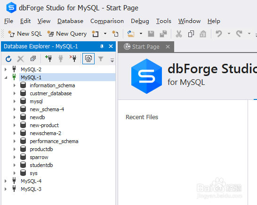The height and width of the screenshot is (205, 257).
Task: Expand the newdb database node
Action: (x=15, y=117)
